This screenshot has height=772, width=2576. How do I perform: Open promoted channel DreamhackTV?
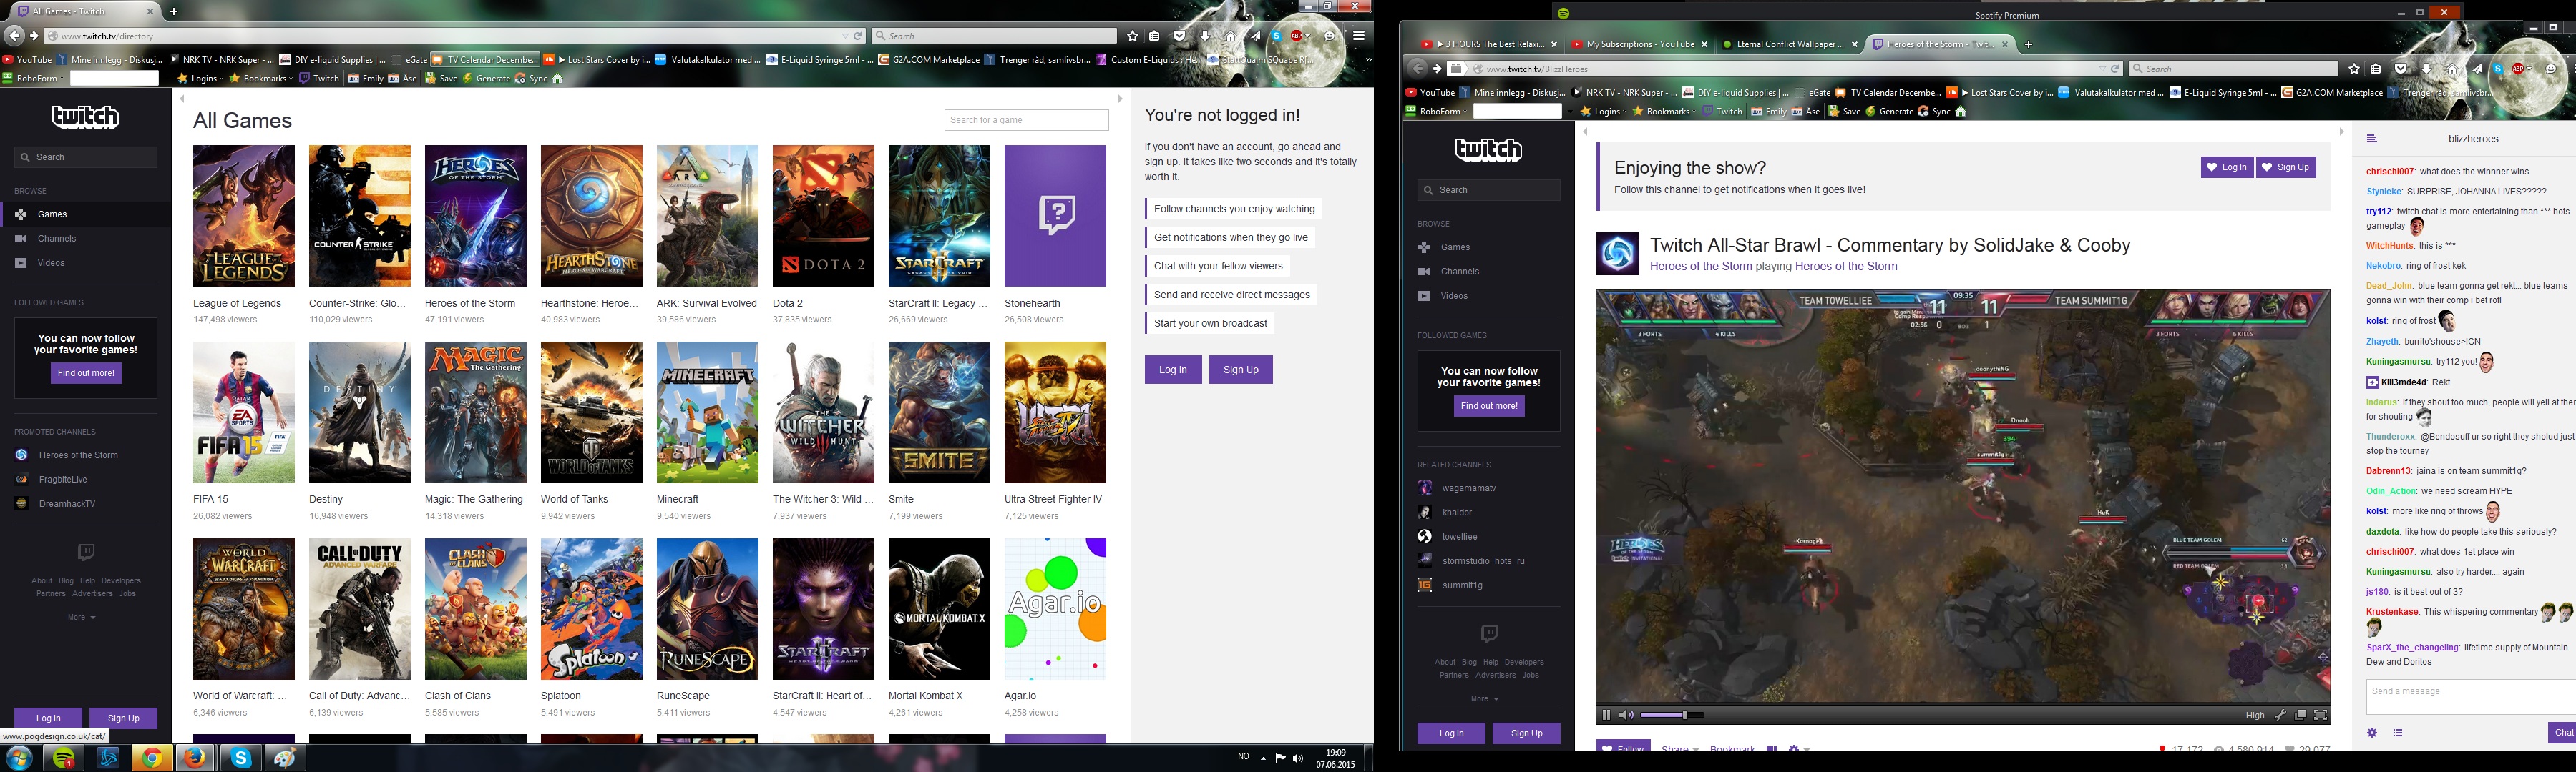pyautogui.click(x=67, y=505)
